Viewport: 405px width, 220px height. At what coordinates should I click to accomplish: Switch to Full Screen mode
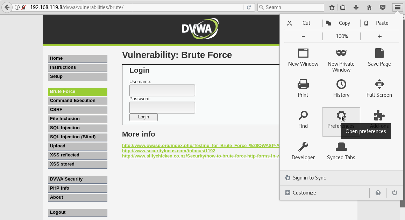click(x=379, y=88)
